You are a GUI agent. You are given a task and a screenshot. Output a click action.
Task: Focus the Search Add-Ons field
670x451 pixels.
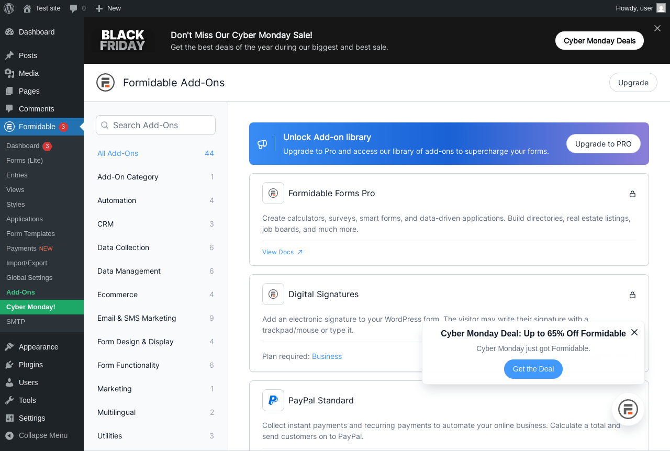tap(156, 125)
